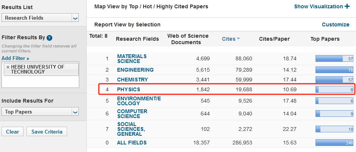Open the Materials Science research field
Screen dimensions: 356x152
[x=131, y=58]
